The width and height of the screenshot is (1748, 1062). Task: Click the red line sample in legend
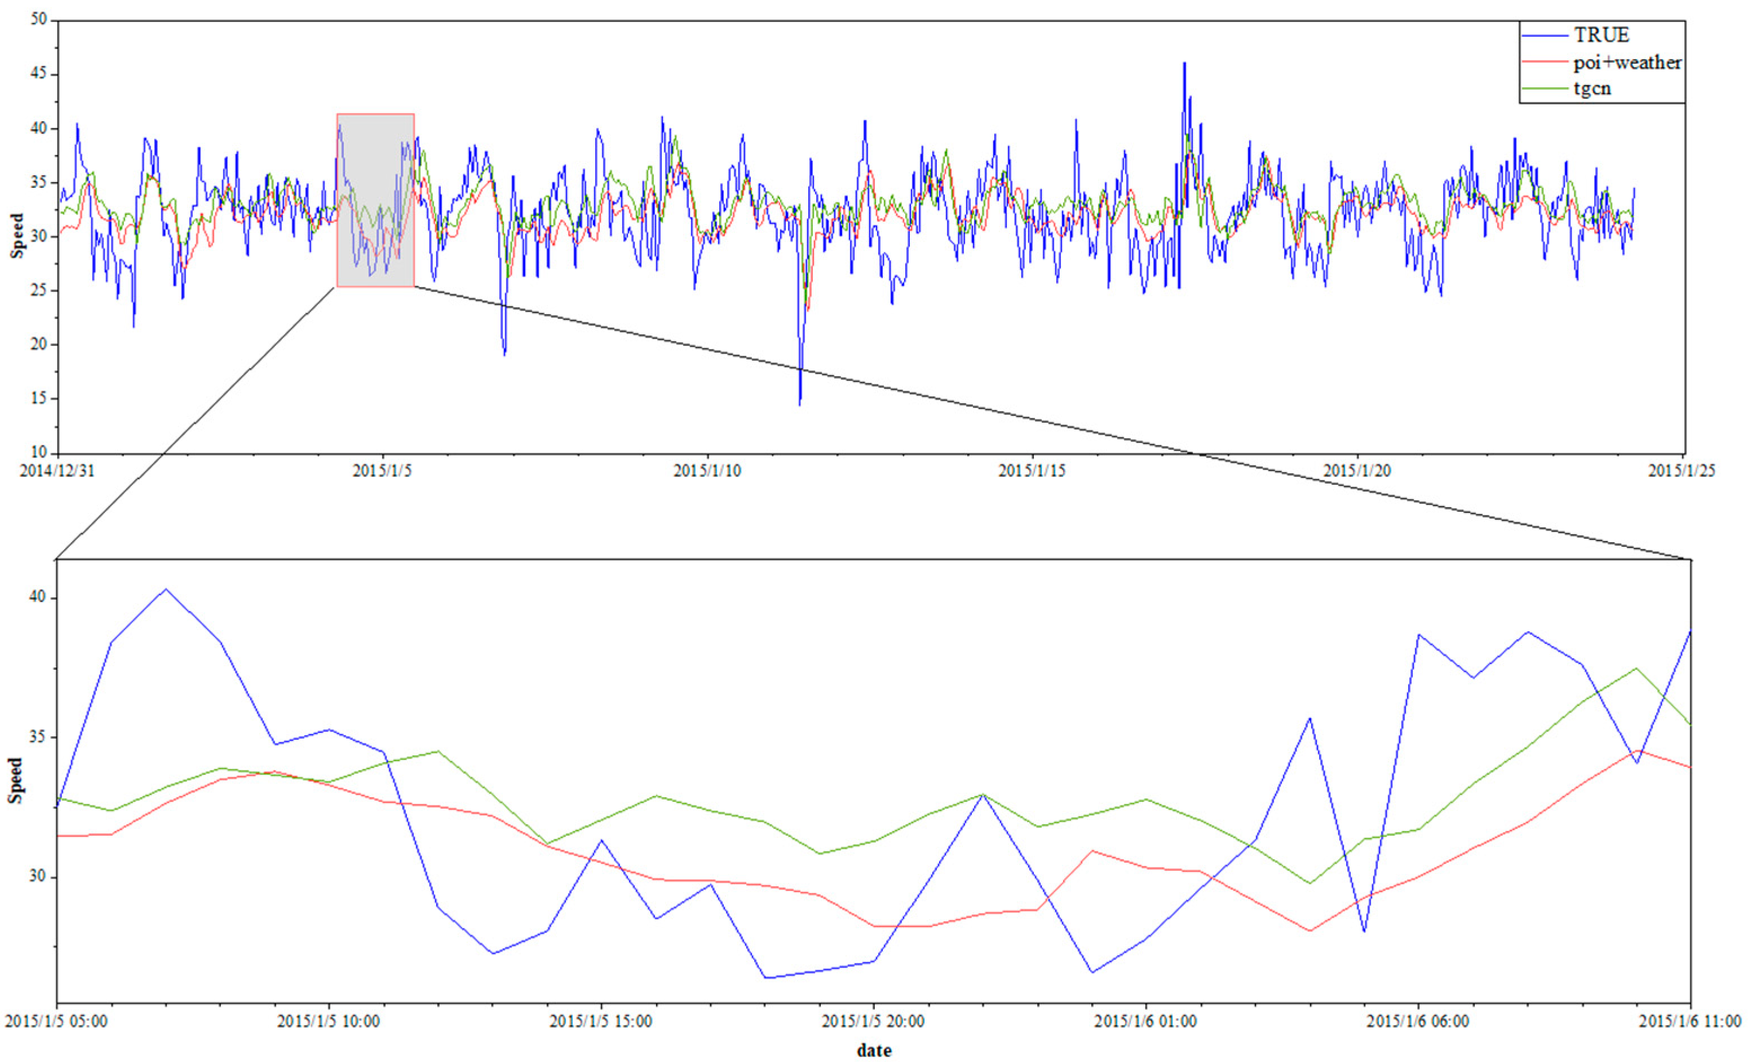point(1545,63)
